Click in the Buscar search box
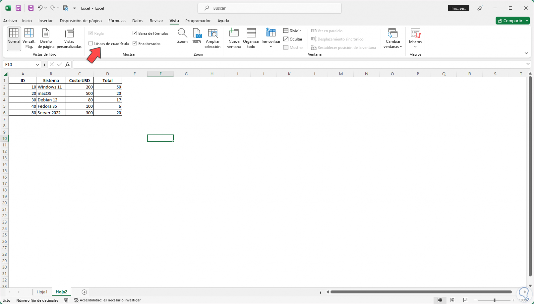 [270, 8]
